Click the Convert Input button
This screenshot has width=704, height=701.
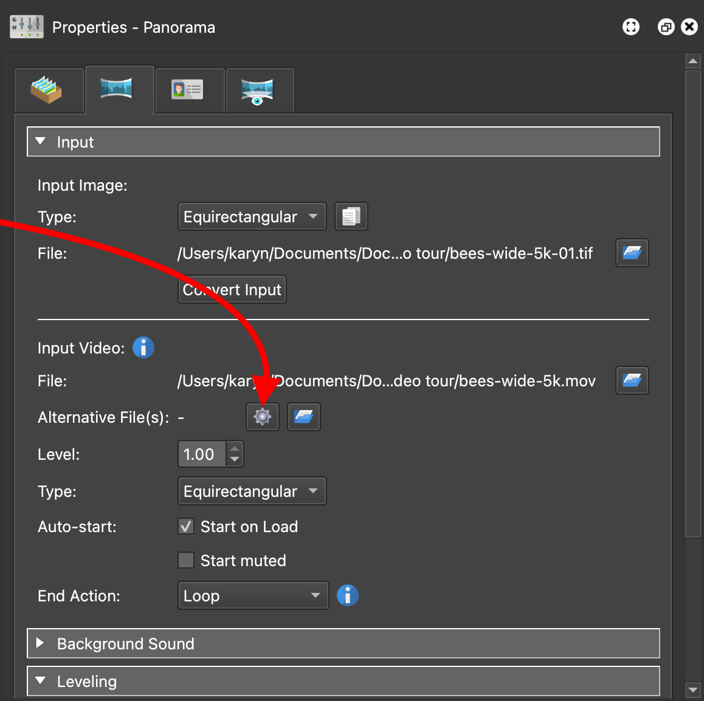click(232, 290)
